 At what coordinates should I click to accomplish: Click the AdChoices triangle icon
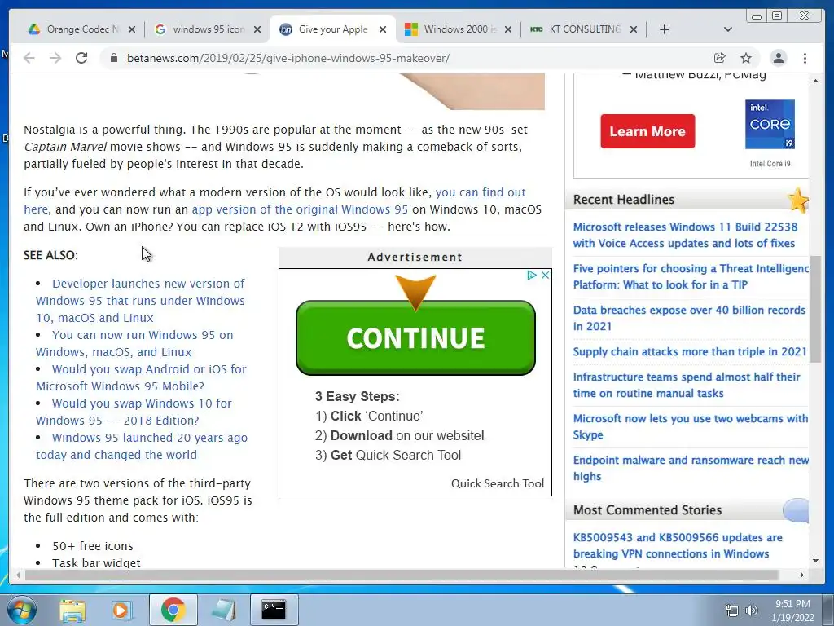pos(531,276)
